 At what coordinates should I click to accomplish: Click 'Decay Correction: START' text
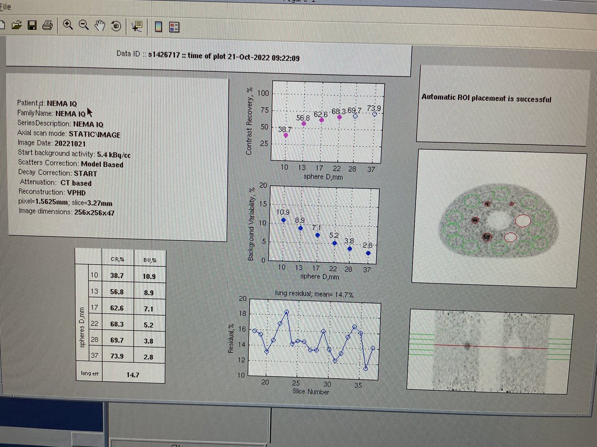pos(57,173)
